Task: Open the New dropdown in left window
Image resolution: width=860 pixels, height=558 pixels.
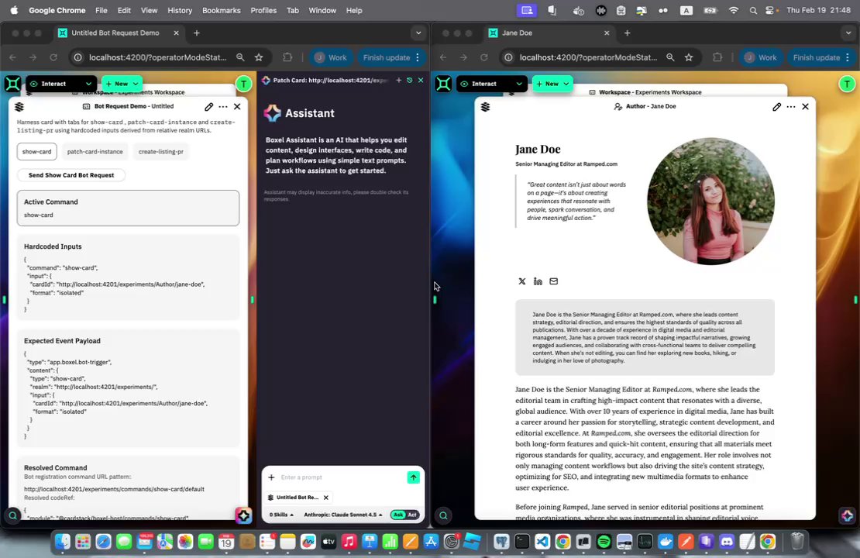Action: 122,84
